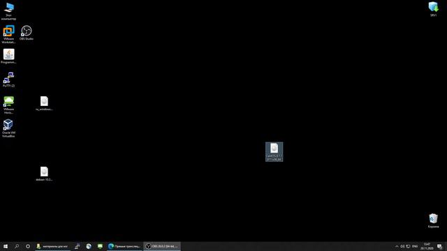This screenshot has width=447, height=251.
Task: Select the Java Programm desktop icon
Action: click(8, 56)
